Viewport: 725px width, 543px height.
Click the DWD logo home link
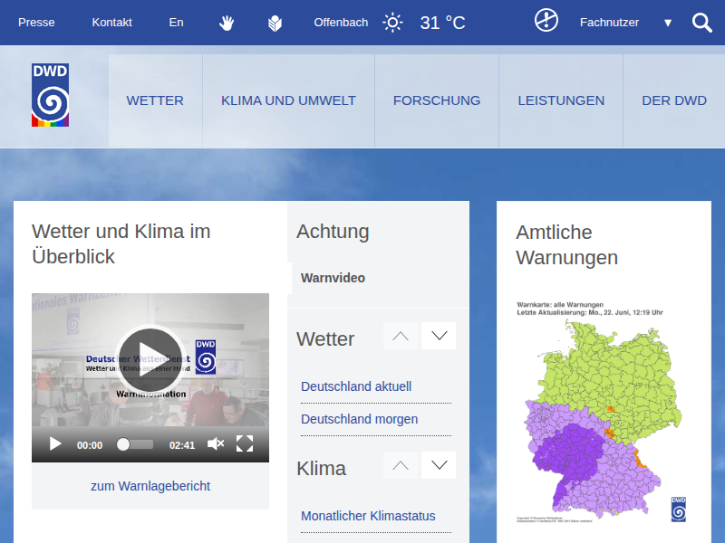click(51, 95)
